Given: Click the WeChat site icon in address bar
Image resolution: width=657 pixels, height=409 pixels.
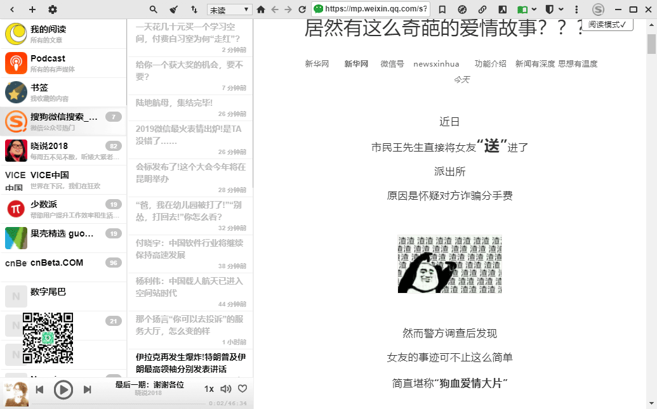Looking at the screenshot, I should [x=319, y=9].
